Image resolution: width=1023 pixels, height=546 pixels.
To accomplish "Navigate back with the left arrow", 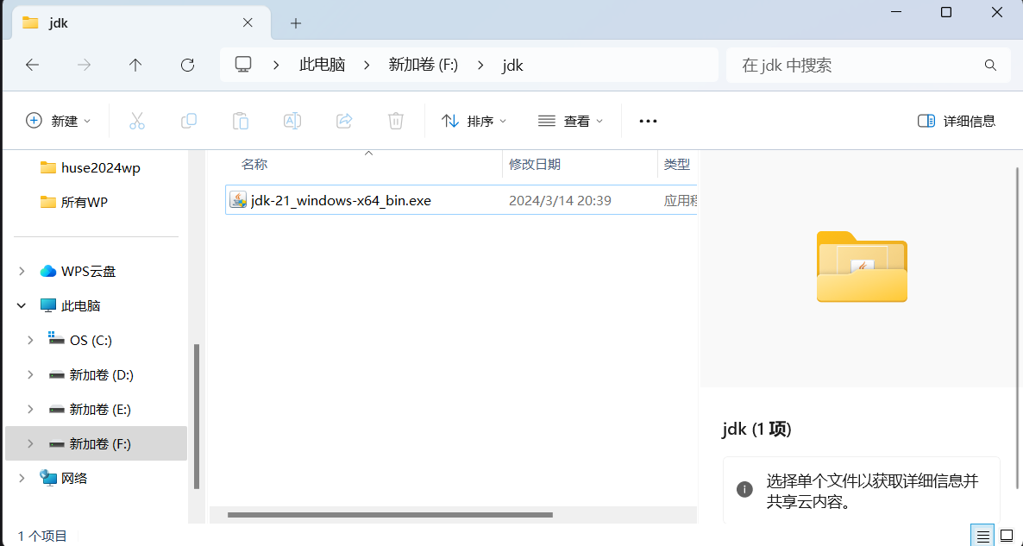I will [x=32, y=65].
